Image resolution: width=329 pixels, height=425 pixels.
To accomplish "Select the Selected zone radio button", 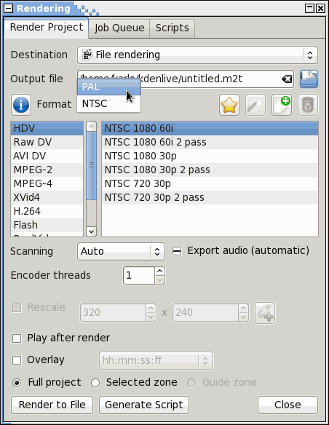I will (x=95, y=383).
